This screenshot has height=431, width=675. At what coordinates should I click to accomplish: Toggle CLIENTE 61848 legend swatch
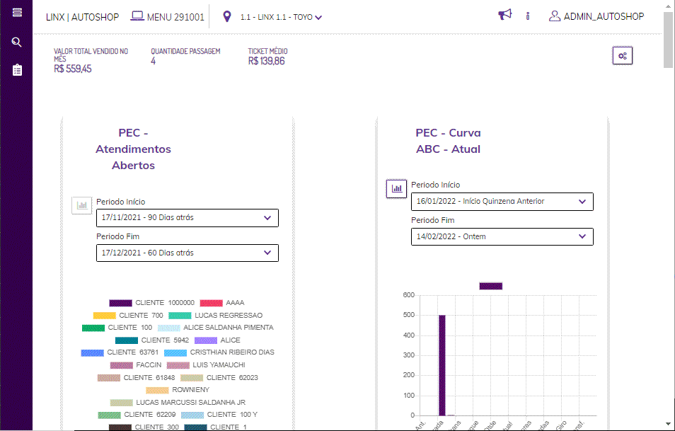(x=109, y=378)
